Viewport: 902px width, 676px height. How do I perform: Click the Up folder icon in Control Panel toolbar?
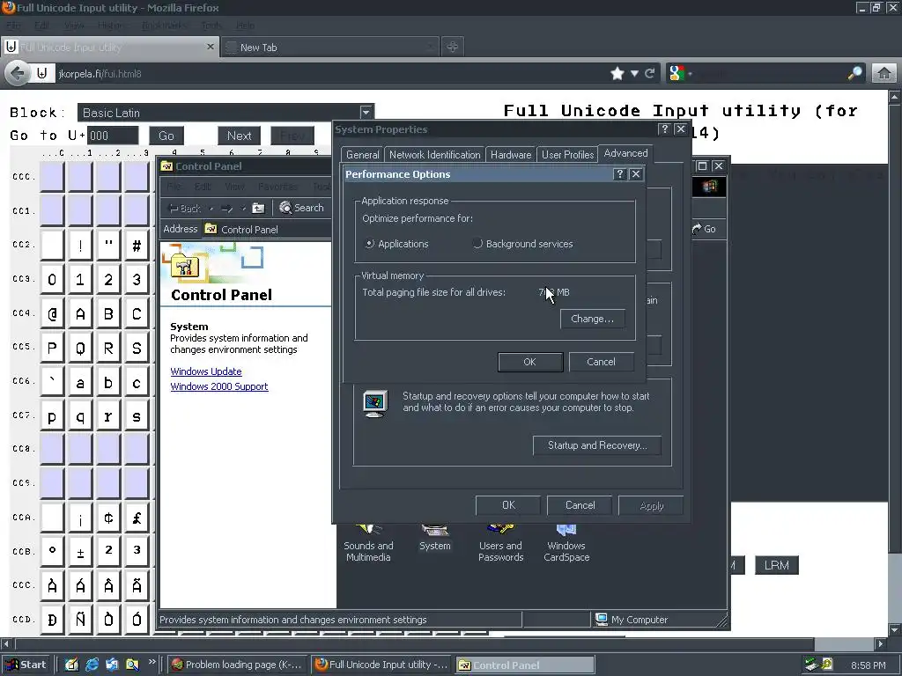258,208
